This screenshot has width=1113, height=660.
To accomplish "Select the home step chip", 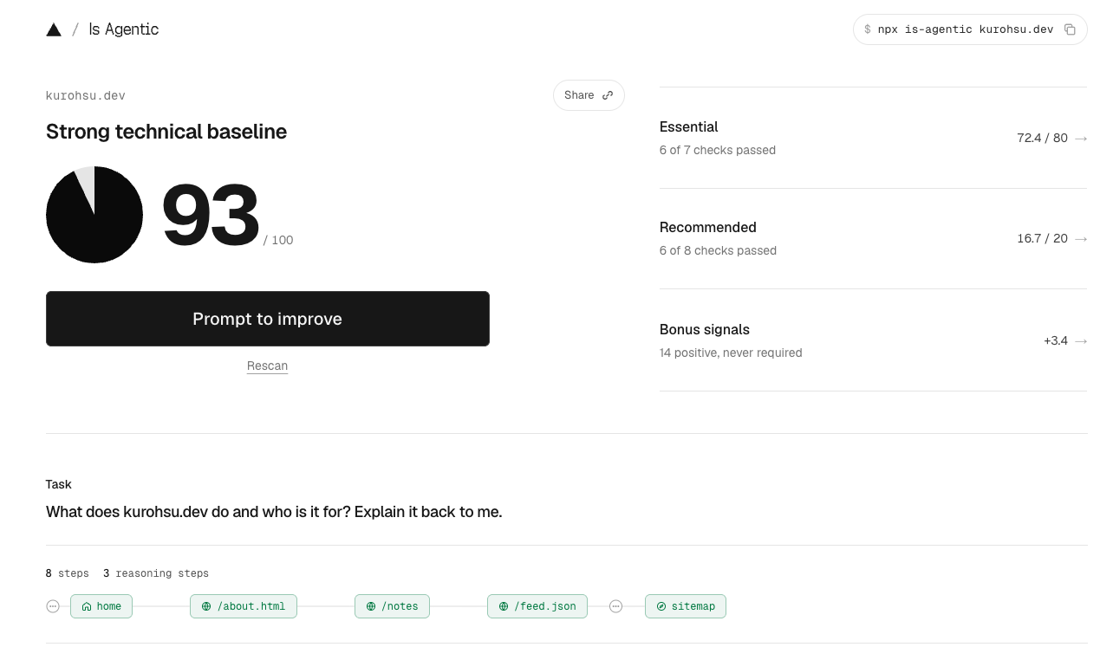I will pos(101,606).
